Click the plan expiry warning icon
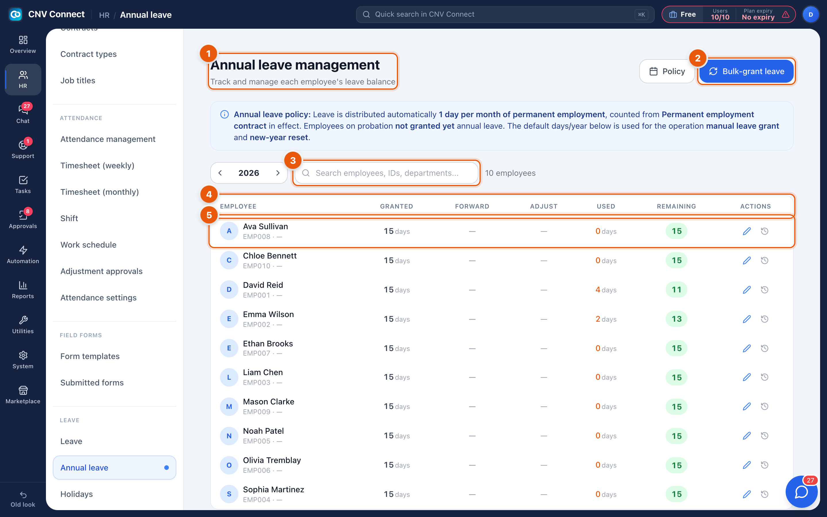The width and height of the screenshot is (827, 517). (x=785, y=14)
